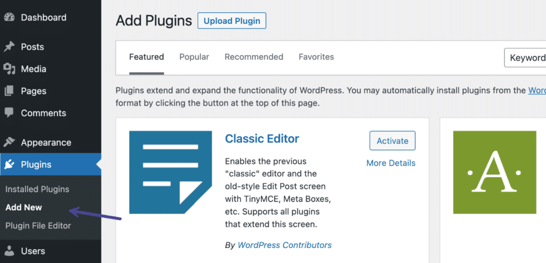
Task: Click the Users person icon
Action: (x=9, y=251)
